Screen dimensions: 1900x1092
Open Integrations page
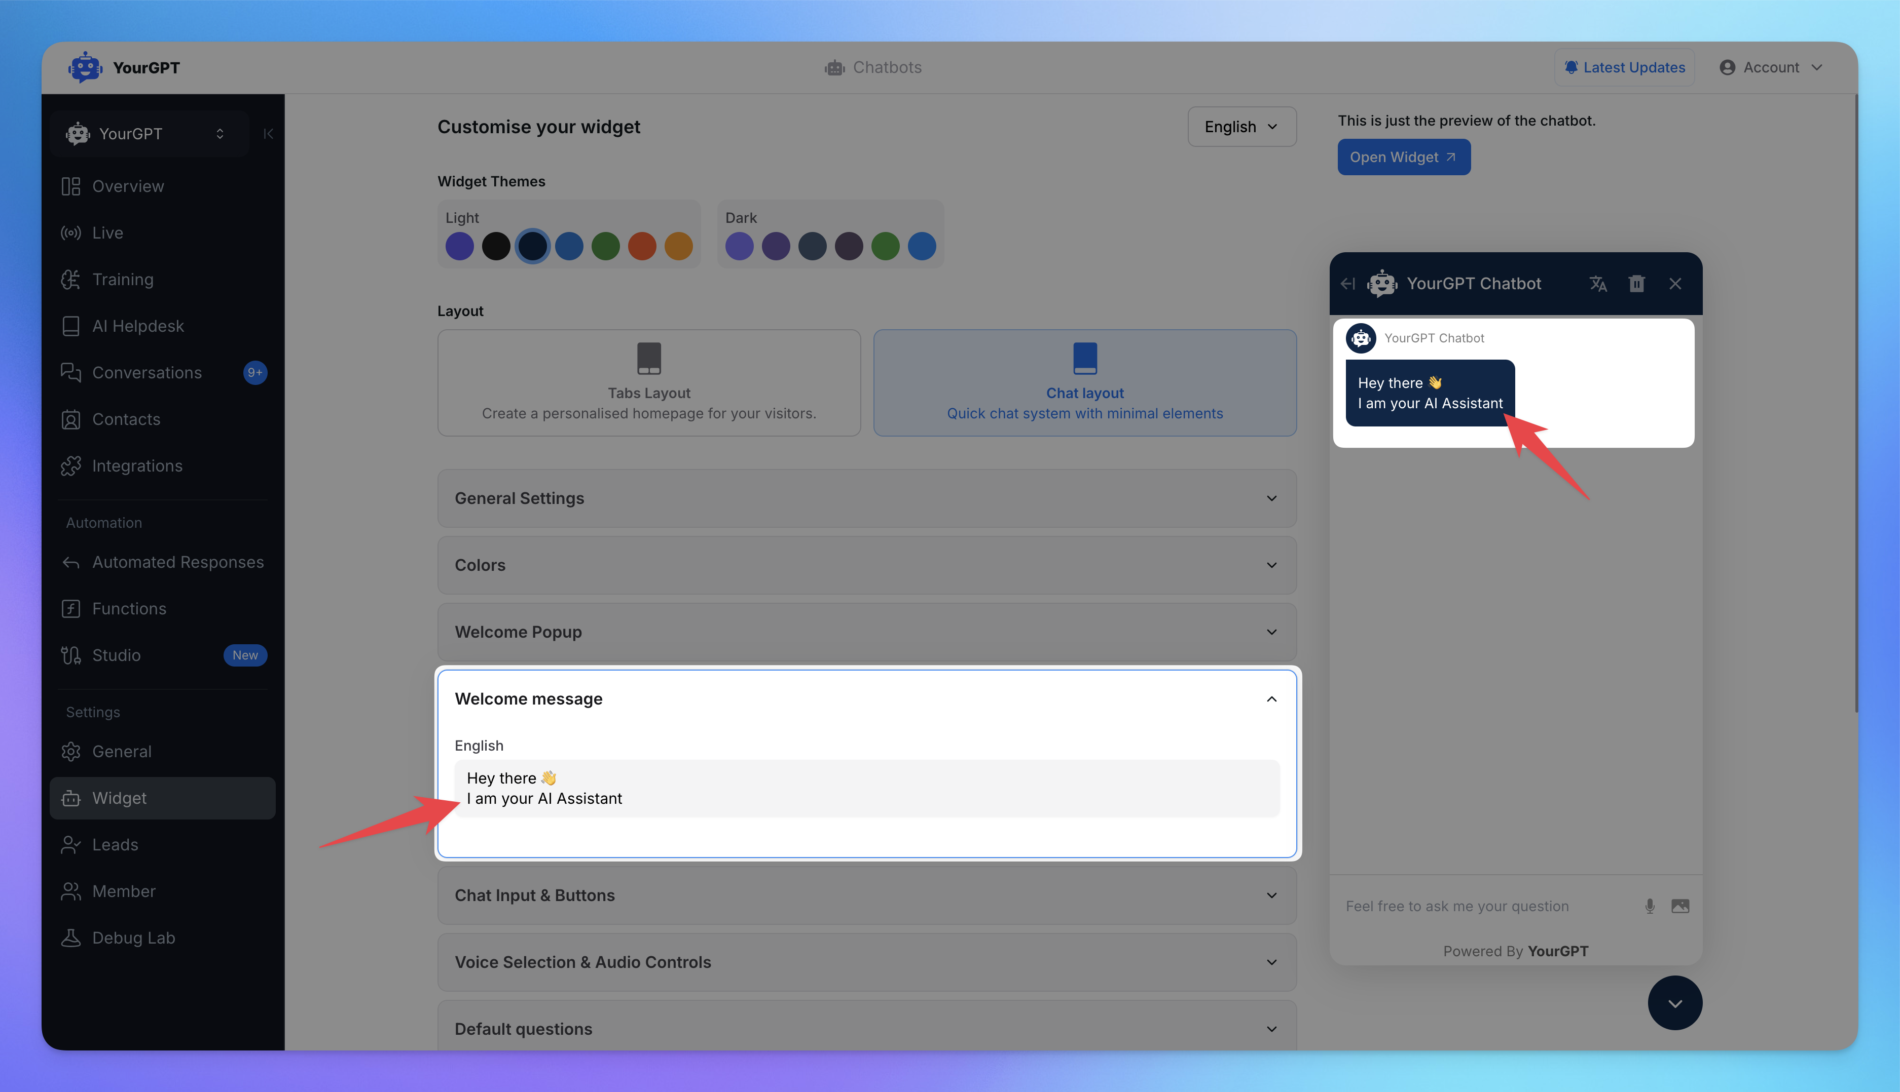(x=162, y=466)
